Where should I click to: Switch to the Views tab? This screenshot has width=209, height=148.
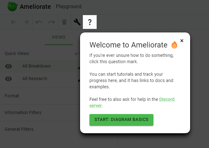pyautogui.click(x=58, y=37)
